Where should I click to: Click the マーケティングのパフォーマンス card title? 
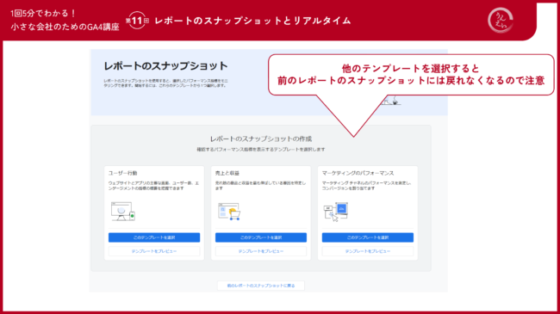[358, 173]
